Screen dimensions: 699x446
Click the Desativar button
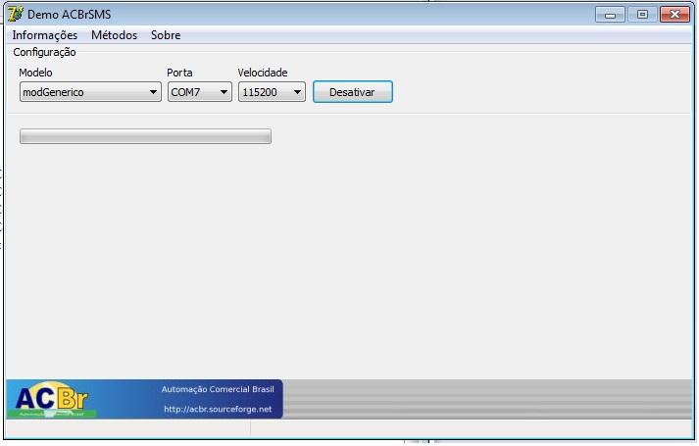pos(353,92)
